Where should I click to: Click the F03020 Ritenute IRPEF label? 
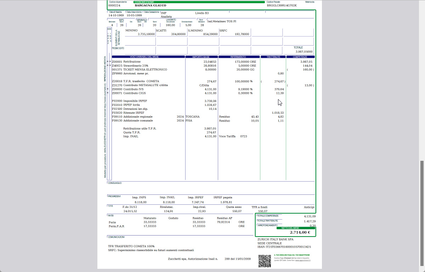(128, 113)
